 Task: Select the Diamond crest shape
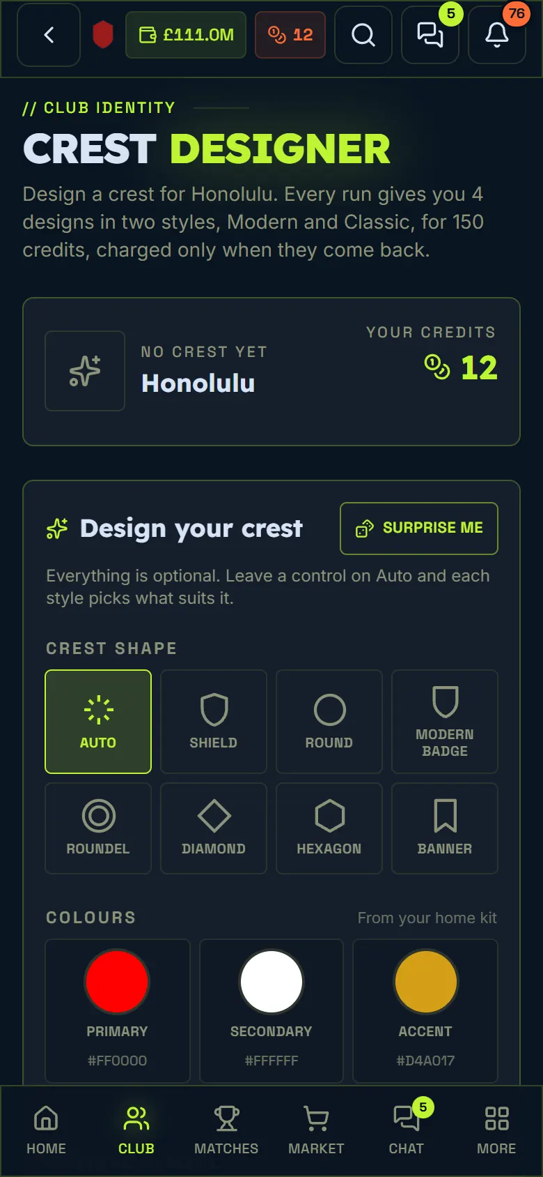click(x=214, y=828)
